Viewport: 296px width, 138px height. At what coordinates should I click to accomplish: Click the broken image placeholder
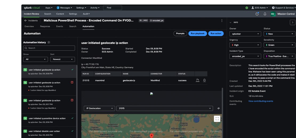[151, 94]
